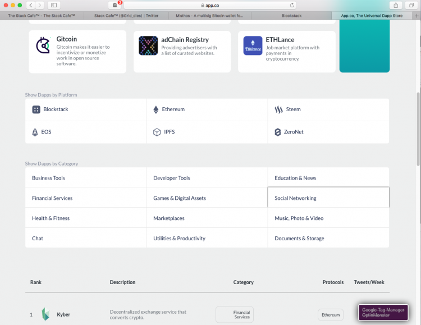Click the Kyber logo icon
Screen dimensions: 421x325
coord(45,314)
